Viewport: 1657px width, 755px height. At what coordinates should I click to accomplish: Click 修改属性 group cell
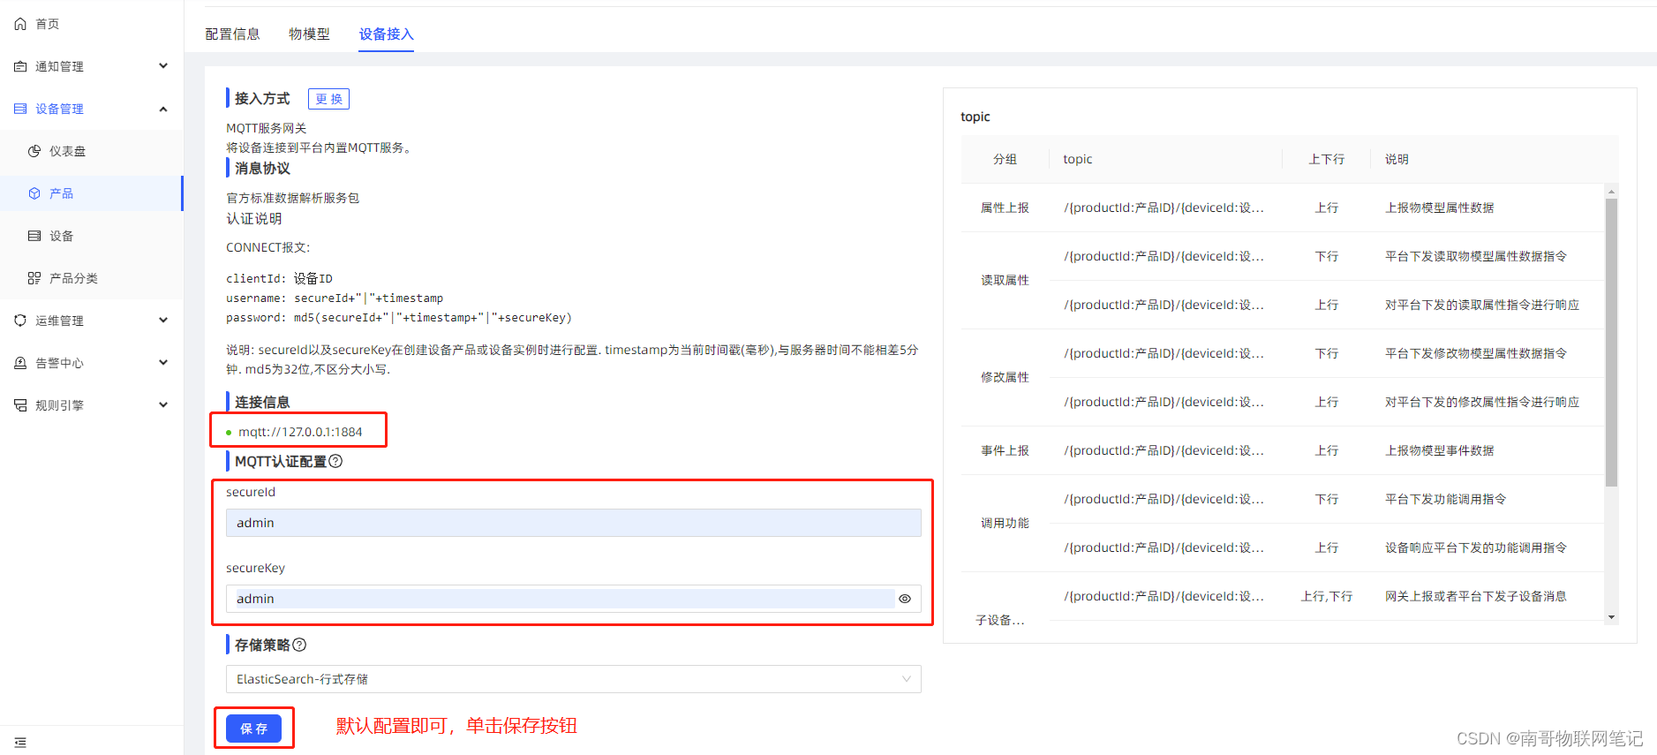tap(1005, 377)
